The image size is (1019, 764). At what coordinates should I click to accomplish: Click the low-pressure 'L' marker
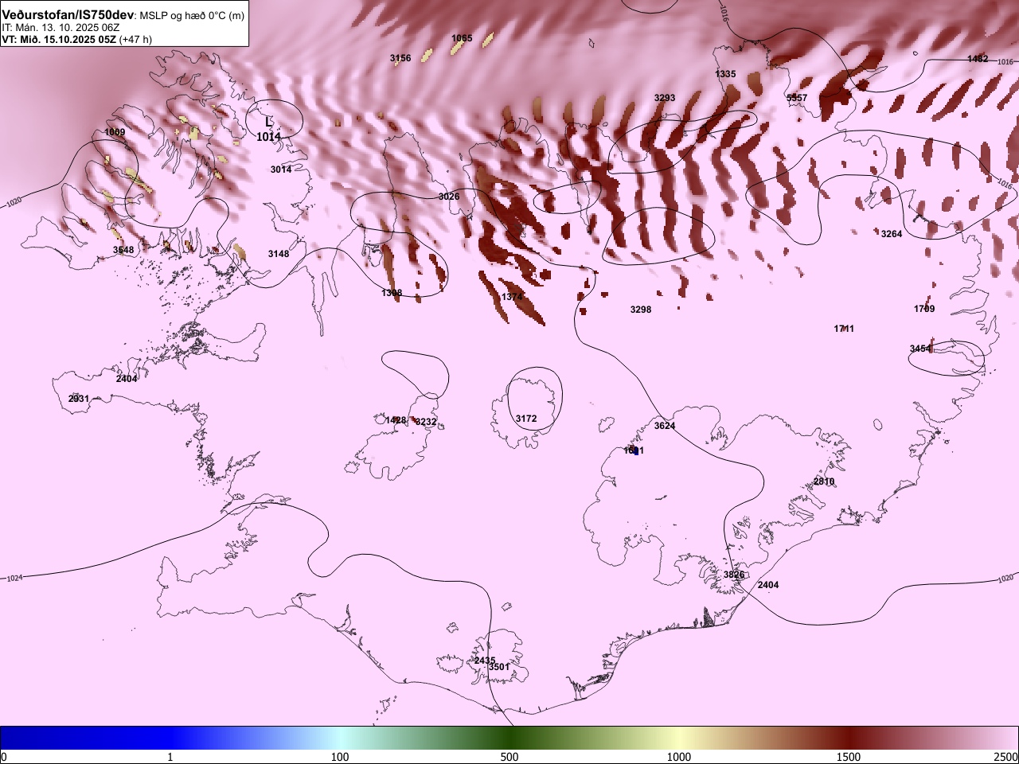tap(268, 123)
